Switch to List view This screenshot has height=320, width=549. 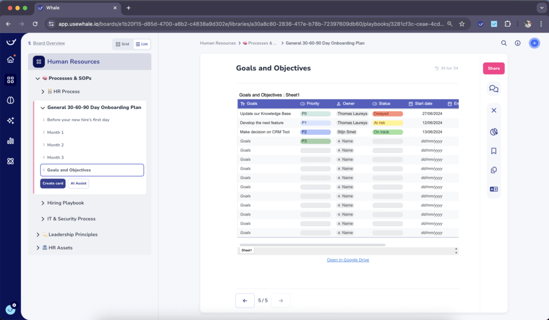coord(141,44)
